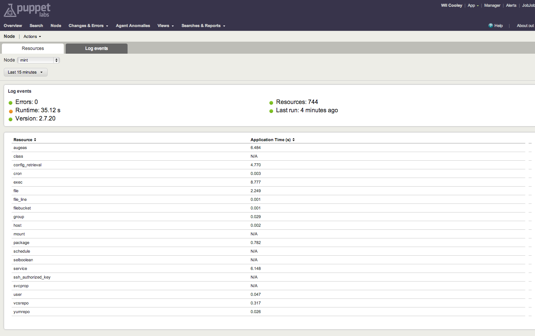
Task: Click the Version: 2.7.20 text
Action: (35, 118)
